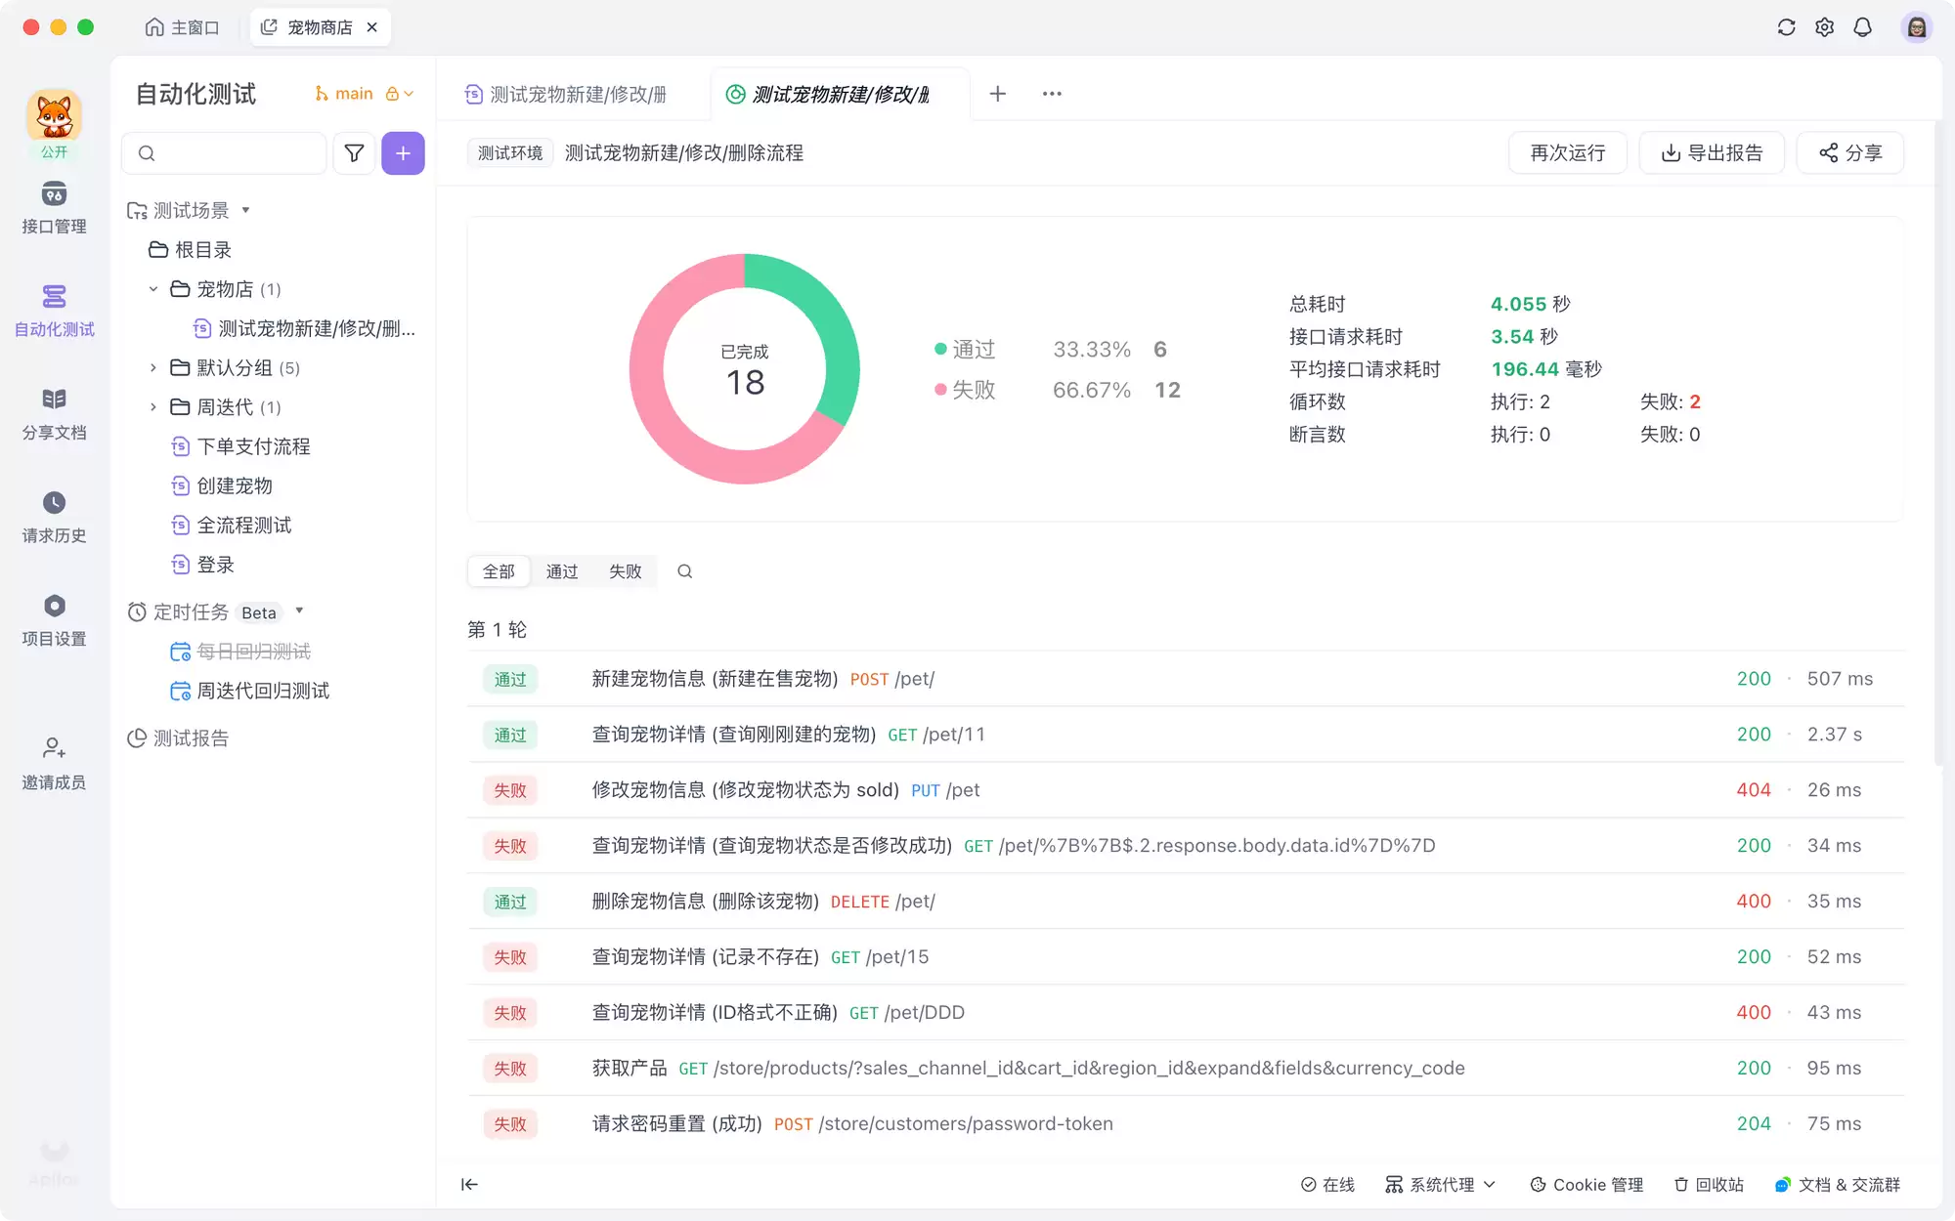Click the refresh icon in title bar
Image resolution: width=1955 pixels, height=1221 pixels.
pos(1786,27)
